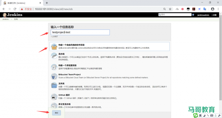Select the Bitbucket Team/Project icon
This screenshot has width=222, height=118.
click(x=54, y=76)
